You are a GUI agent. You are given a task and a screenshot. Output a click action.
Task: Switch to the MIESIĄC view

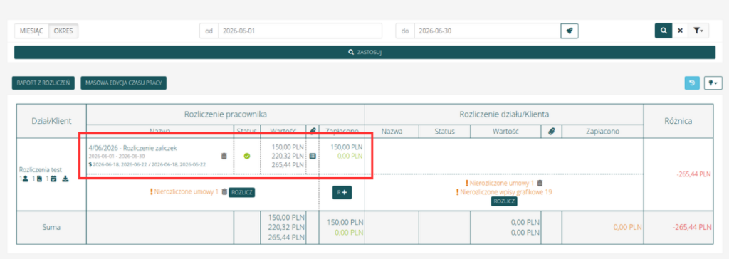[31, 31]
